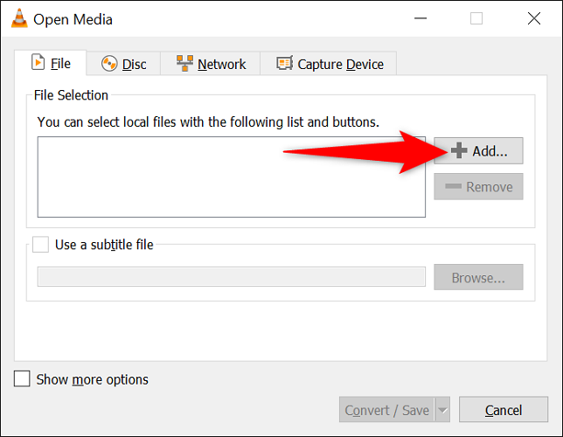Click the VLC cone icon in title bar
Image resolution: width=563 pixels, height=437 pixels.
click(x=17, y=18)
